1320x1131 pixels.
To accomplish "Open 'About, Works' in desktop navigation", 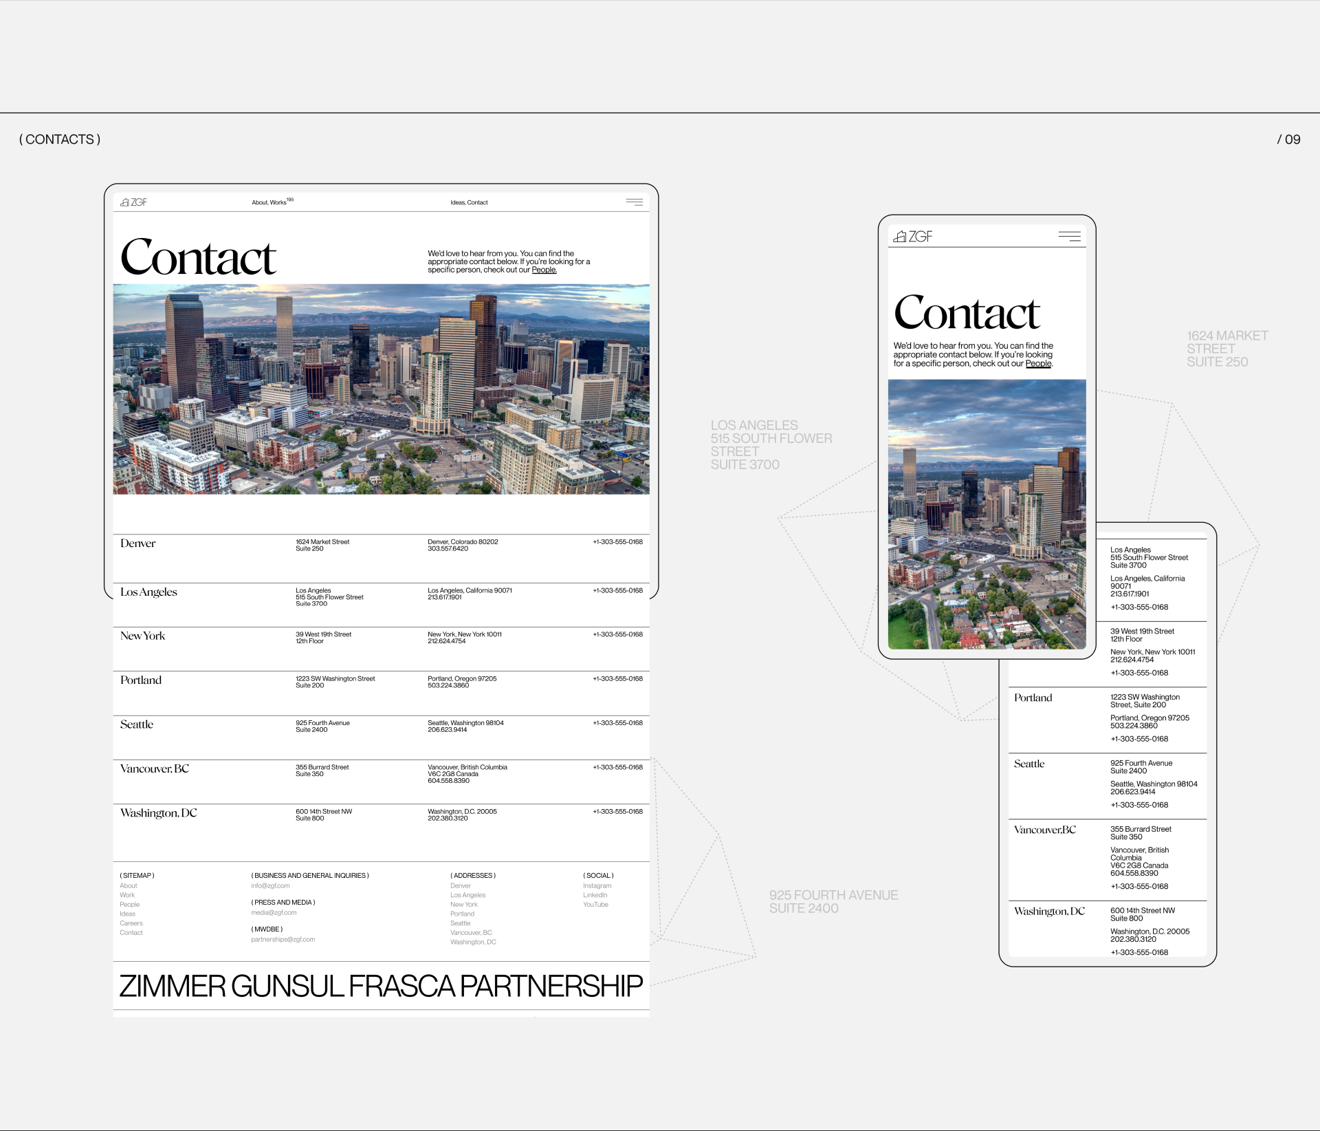I will point(269,202).
